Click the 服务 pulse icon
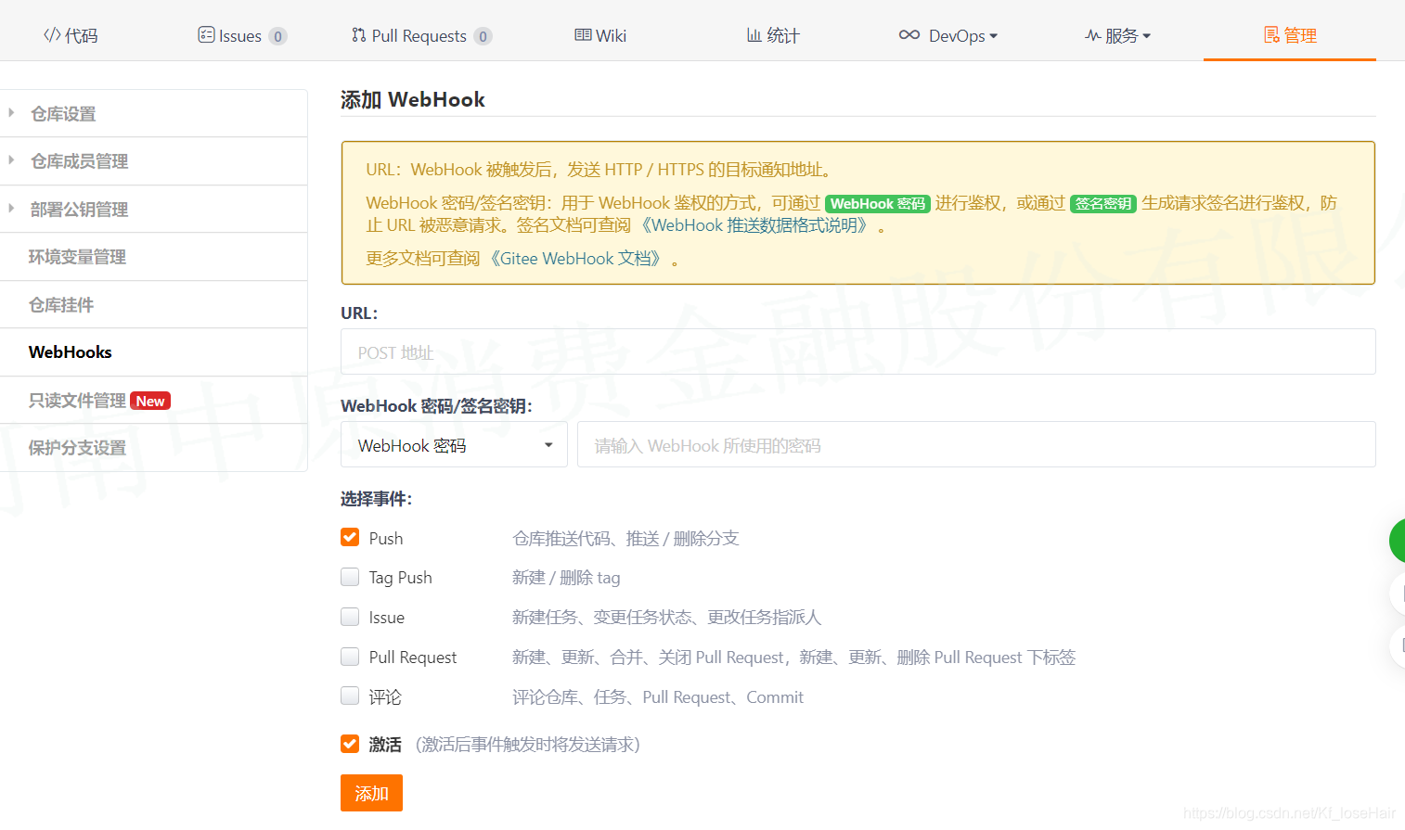Screen dimensions: 1405x830 click(1093, 35)
